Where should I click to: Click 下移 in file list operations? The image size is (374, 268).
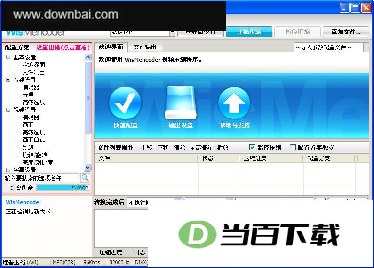[x=163, y=148]
